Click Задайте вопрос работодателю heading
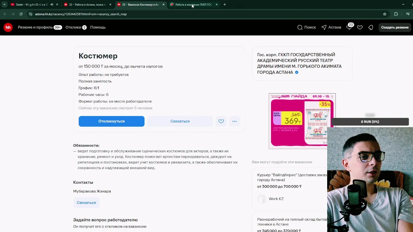The width and height of the screenshot is (413, 232). tap(106, 220)
